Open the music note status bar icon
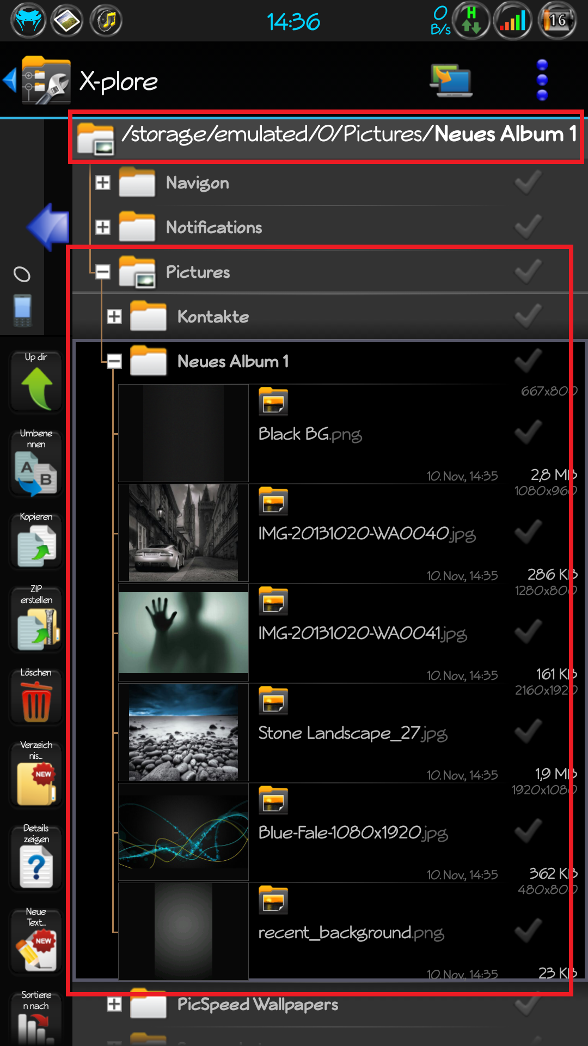The width and height of the screenshot is (588, 1046). point(106,21)
